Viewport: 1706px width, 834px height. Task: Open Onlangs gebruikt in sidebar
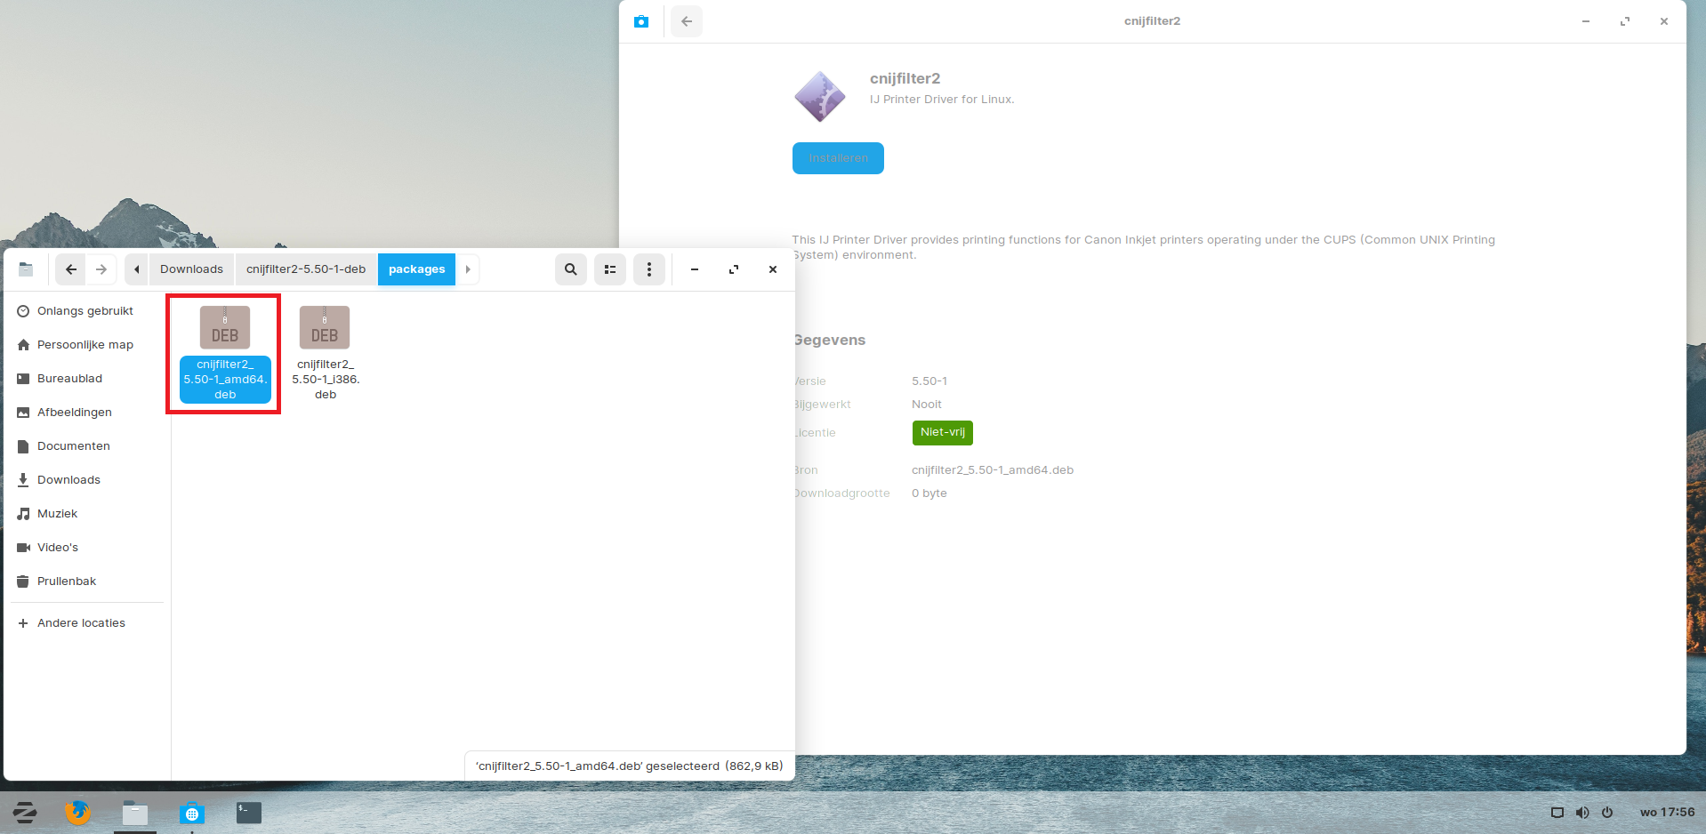[85, 311]
